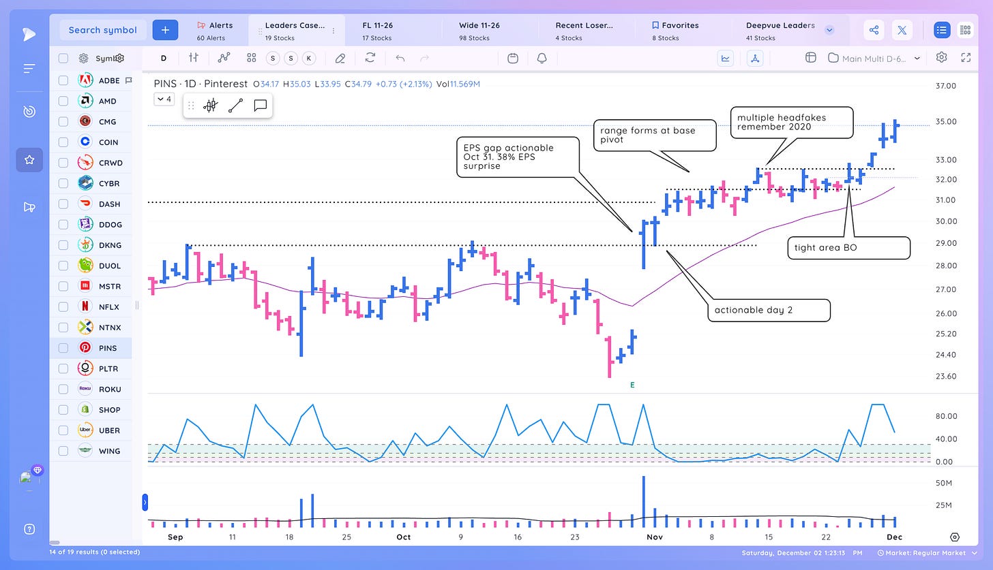Toggle the chart view icon

pyautogui.click(x=726, y=58)
